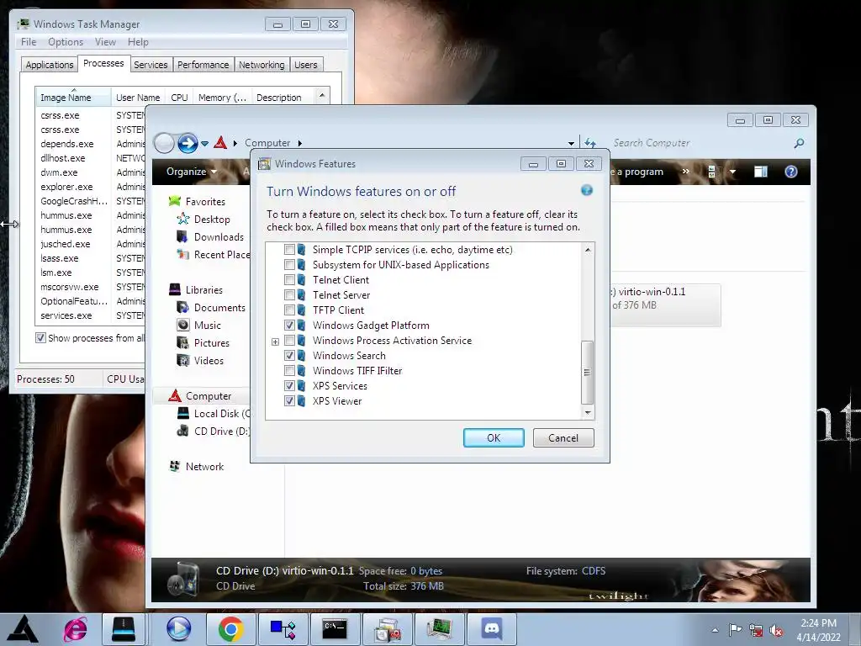Check Simple TCPIP services checkbox
This screenshot has width=861, height=646.
pyautogui.click(x=289, y=249)
